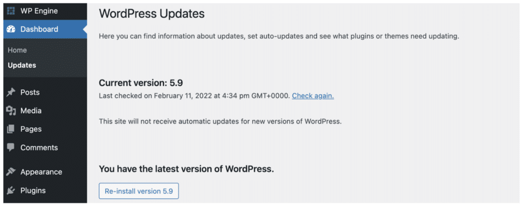The width and height of the screenshot is (523, 206).
Task: Open the Pages menu label
Action: (31, 129)
